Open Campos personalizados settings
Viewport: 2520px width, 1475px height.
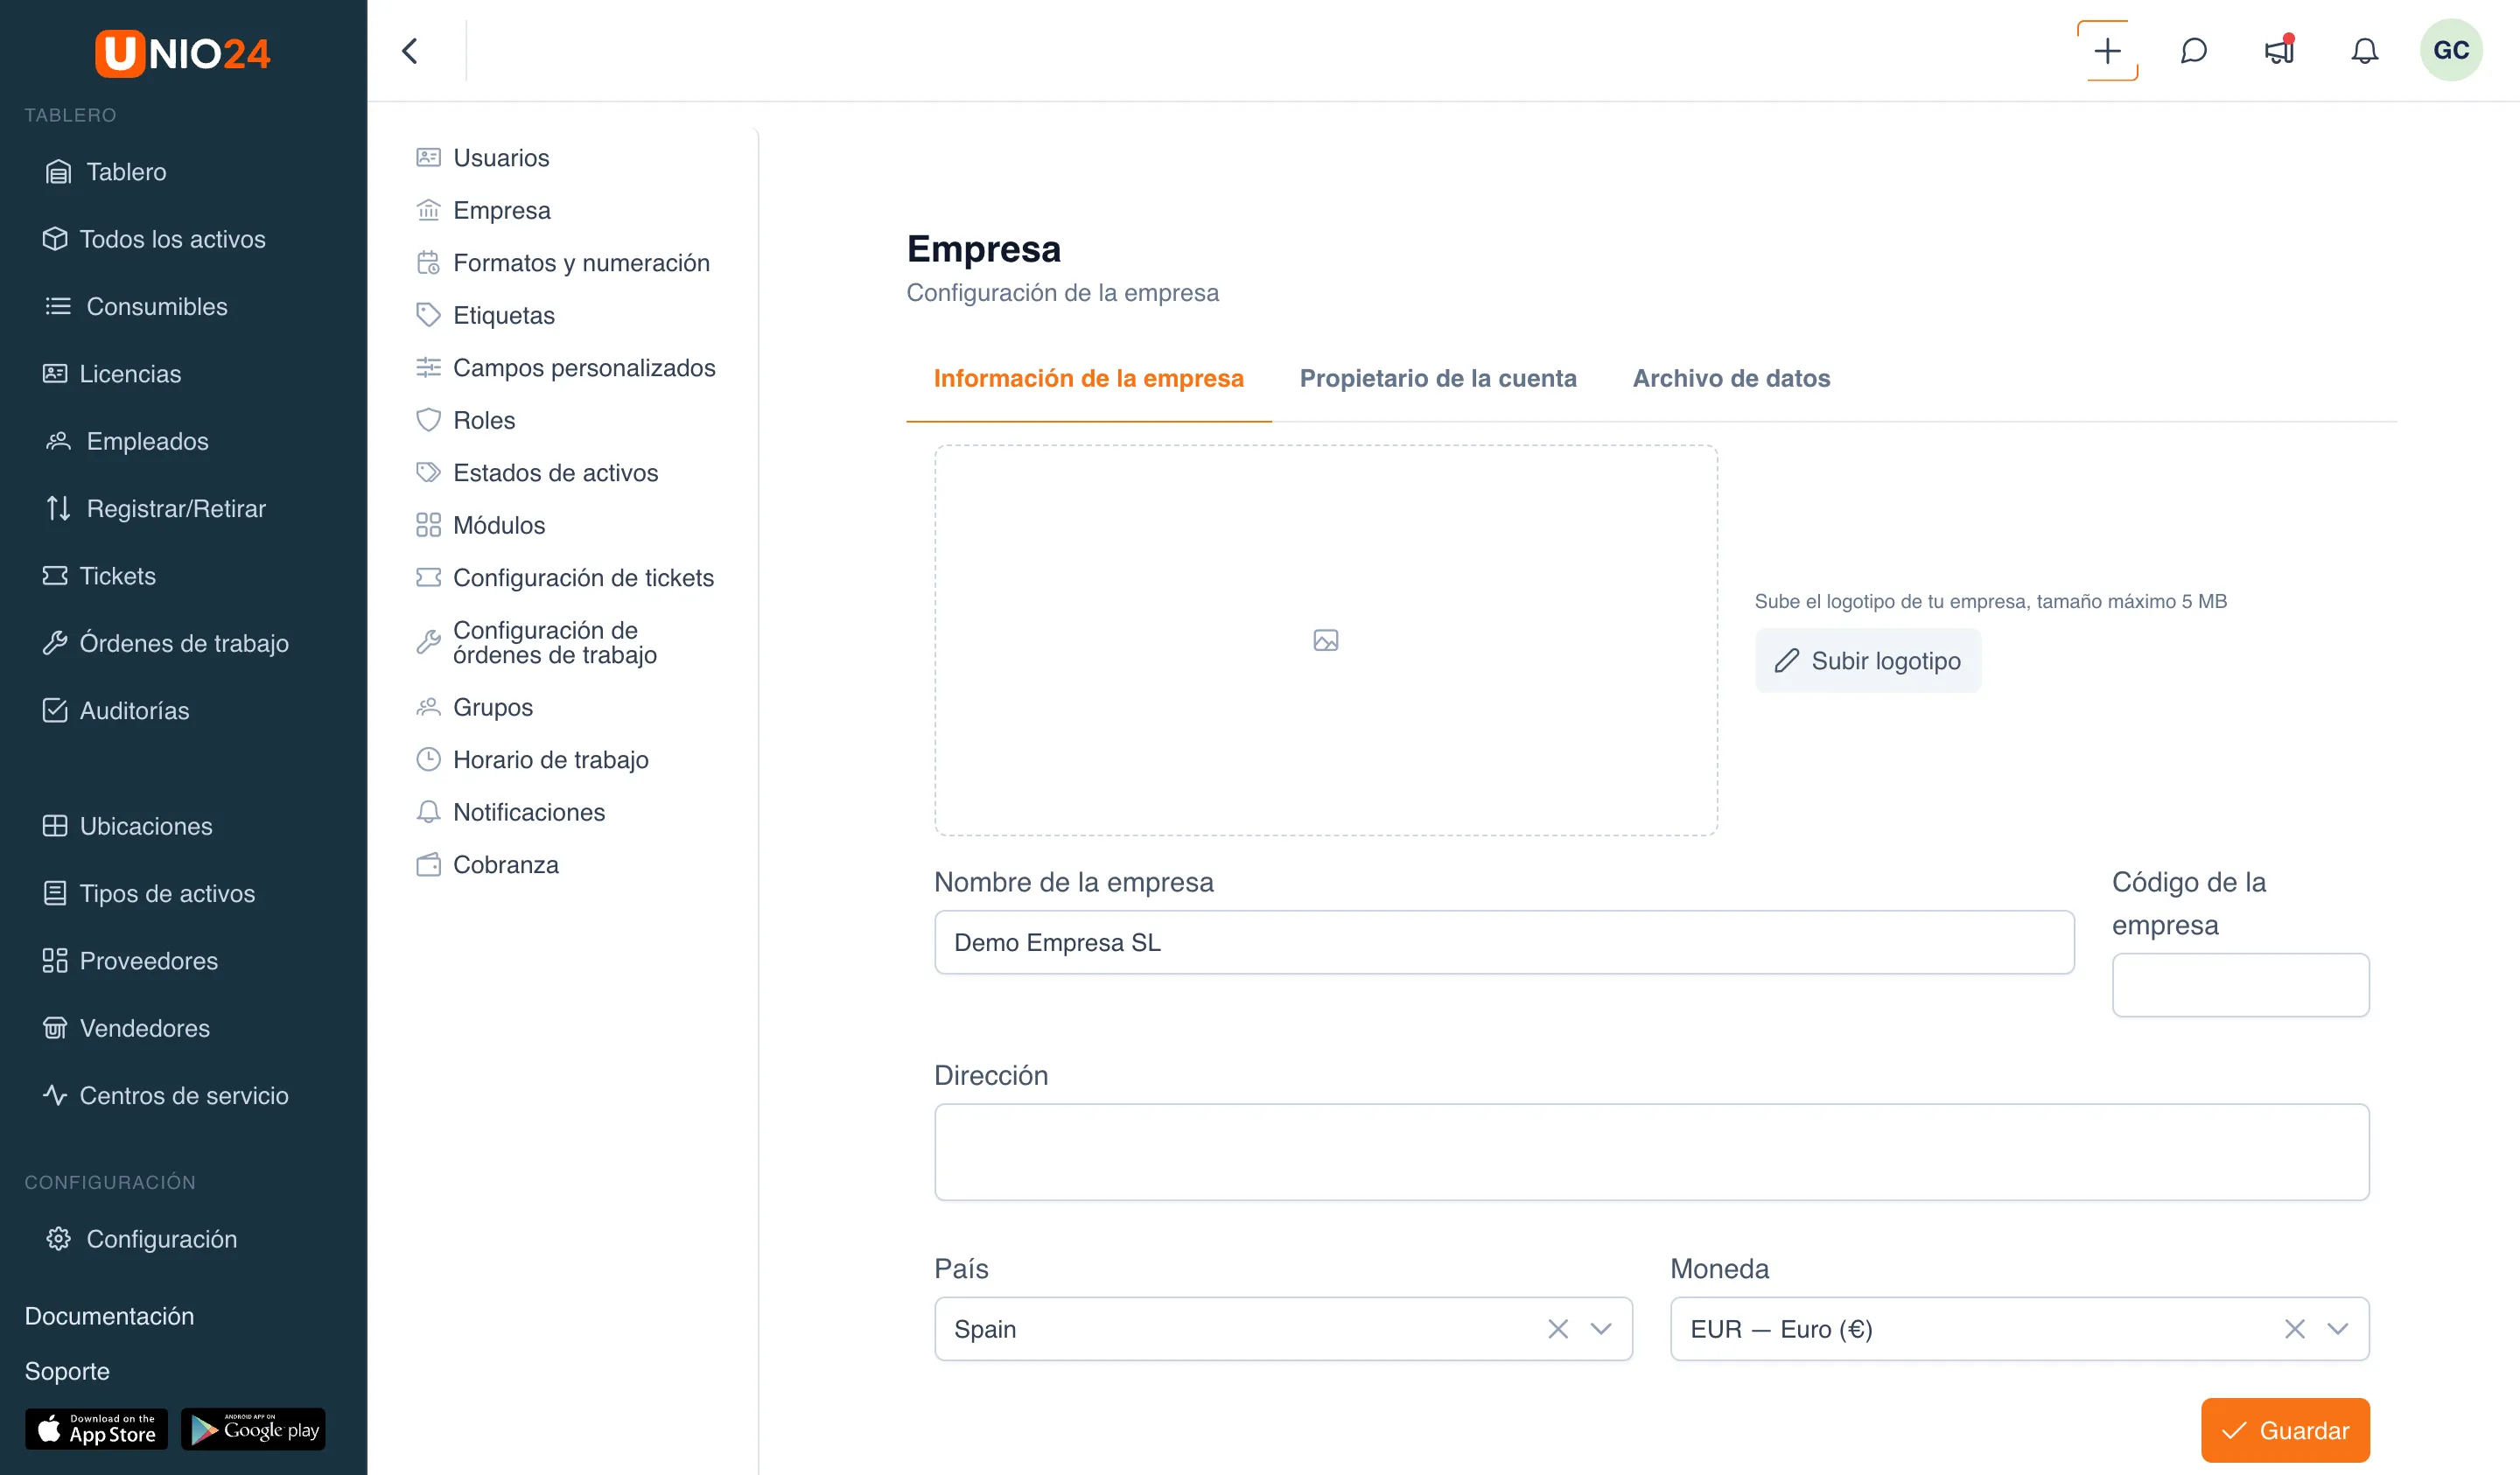click(x=566, y=368)
